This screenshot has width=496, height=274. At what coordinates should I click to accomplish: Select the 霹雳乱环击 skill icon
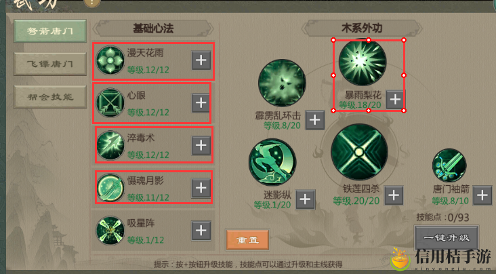[282, 83]
